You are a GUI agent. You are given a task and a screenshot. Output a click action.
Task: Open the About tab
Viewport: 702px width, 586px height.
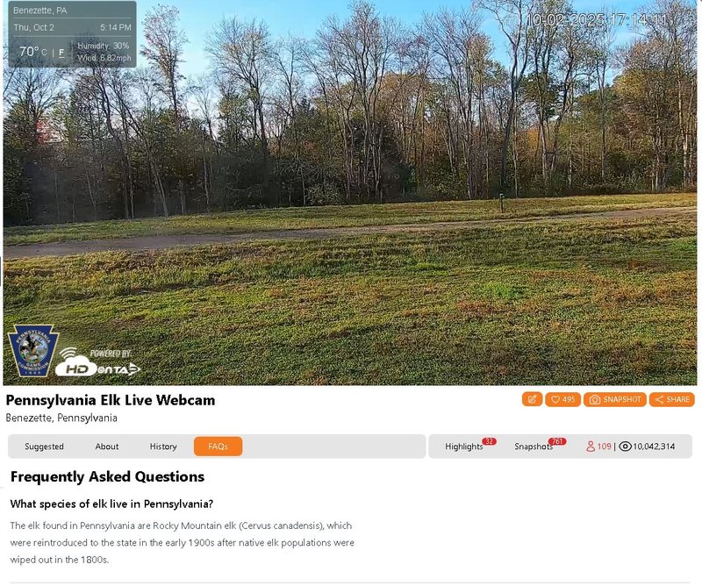pos(106,447)
